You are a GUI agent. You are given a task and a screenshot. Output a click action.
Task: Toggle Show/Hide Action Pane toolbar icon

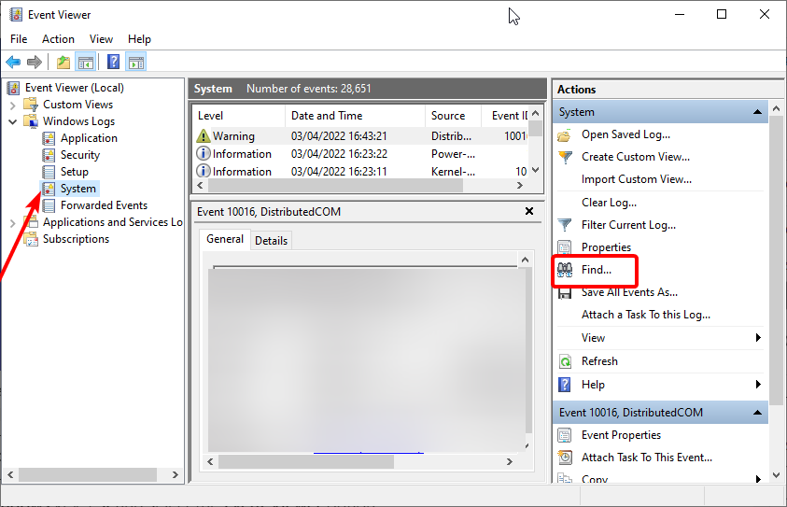click(136, 63)
